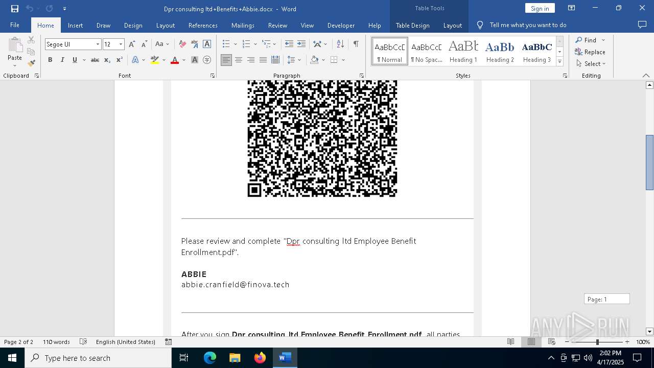Click the Font Color red A swatch
The width and height of the screenshot is (654, 368).
[x=174, y=60]
